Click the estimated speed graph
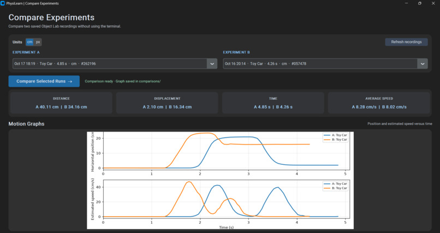 (x=226, y=199)
